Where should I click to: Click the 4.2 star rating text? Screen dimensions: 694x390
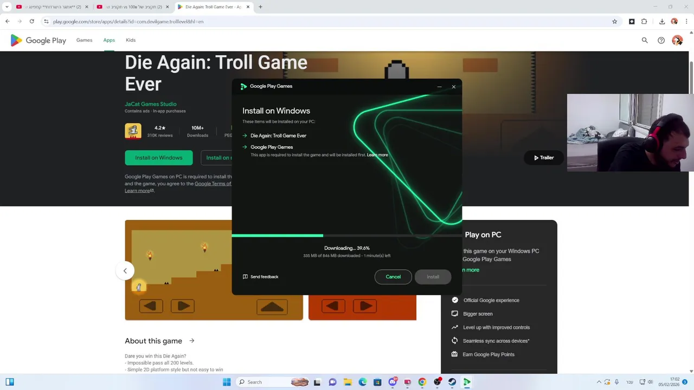pyautogui.click(x=160, y=128)
